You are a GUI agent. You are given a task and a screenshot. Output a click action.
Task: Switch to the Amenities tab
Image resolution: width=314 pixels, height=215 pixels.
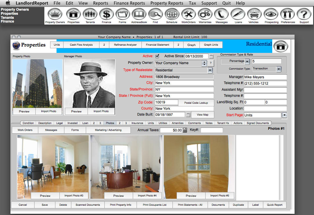coord(177,123)
